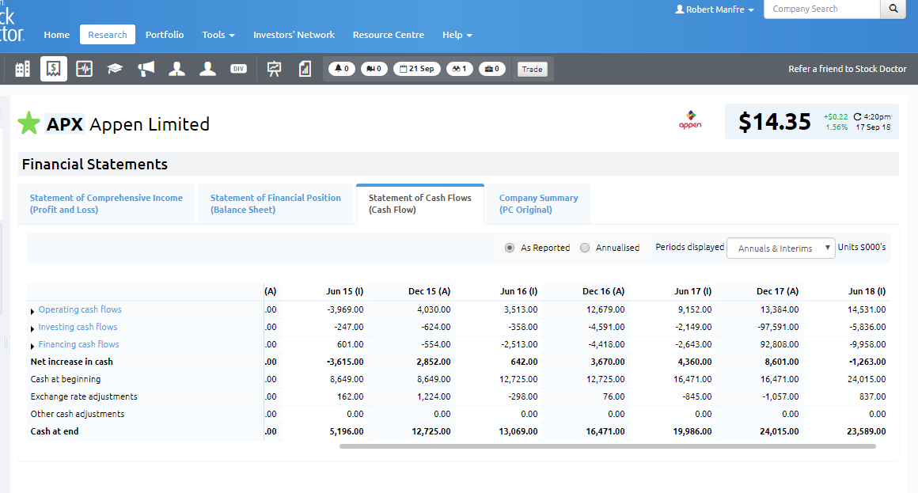Viewport: 918px width, 493px height.
Task: Go to the Home menu item
Action: pos(57,35)
